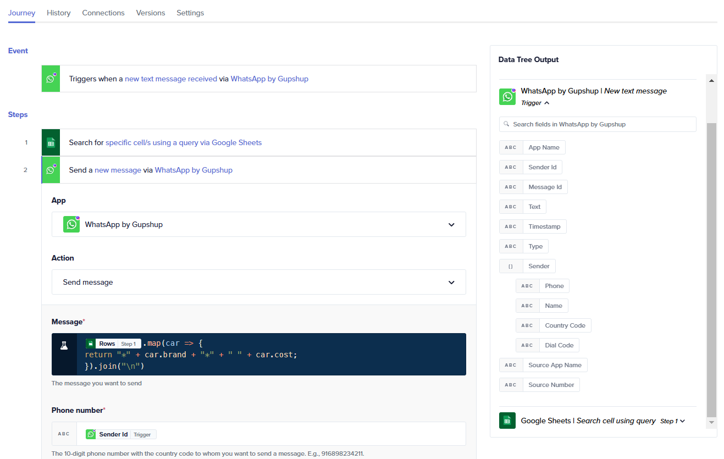
Task: Click the chevron arrow of the Action dropdown
Action: click(451, 283)
